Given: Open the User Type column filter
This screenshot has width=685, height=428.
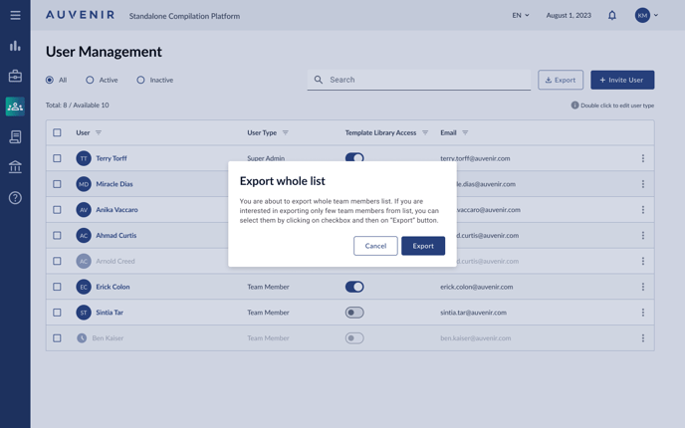Looking at the screenshot, I should click(286, 132).
